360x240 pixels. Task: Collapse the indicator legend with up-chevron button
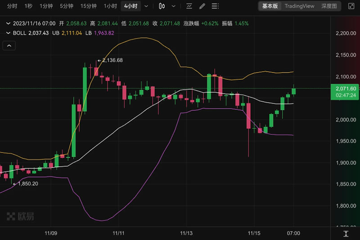point(9,45)
